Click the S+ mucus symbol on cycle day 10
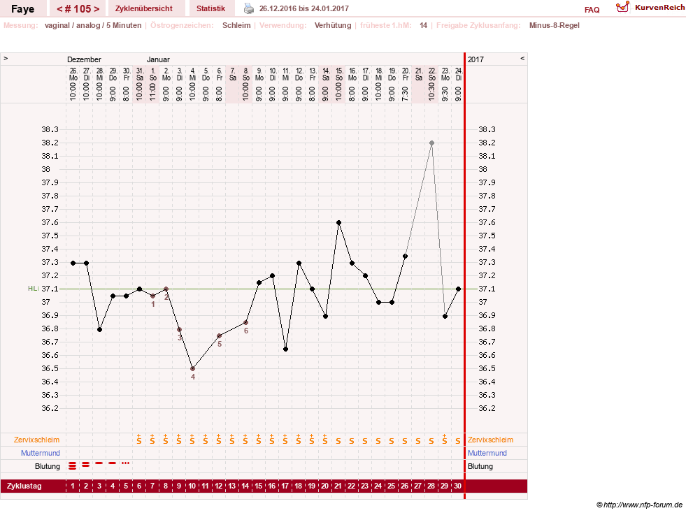 pyautogui.click(x=192, y=440)
